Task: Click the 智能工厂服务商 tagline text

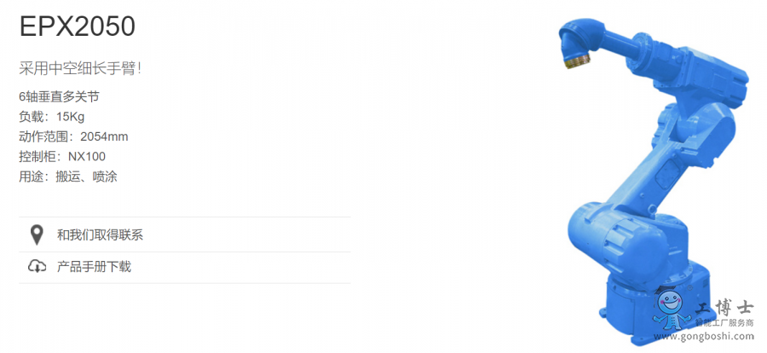Action: click(723, 323)
